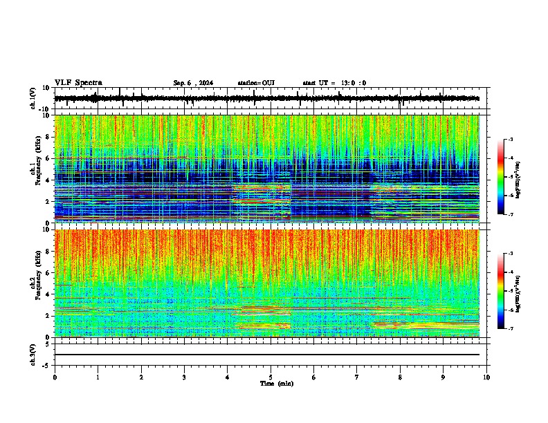
Task: Click the "-7" label on ch.2 color bar
Action: point(511,328)
